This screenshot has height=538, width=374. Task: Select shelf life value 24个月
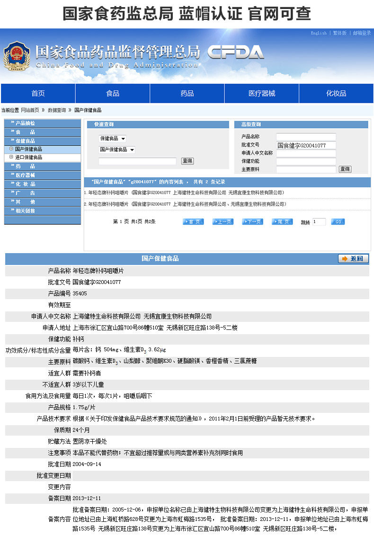tap(81, 430)
